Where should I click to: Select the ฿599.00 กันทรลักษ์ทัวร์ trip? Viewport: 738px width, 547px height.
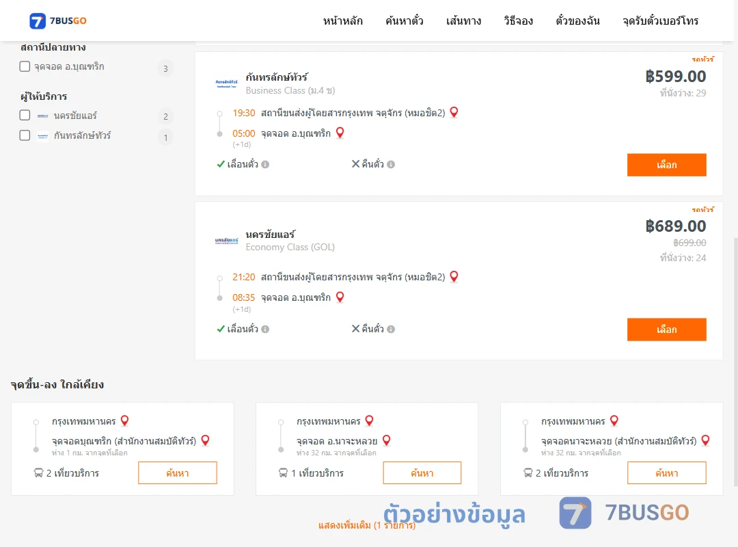click(666, 165)
